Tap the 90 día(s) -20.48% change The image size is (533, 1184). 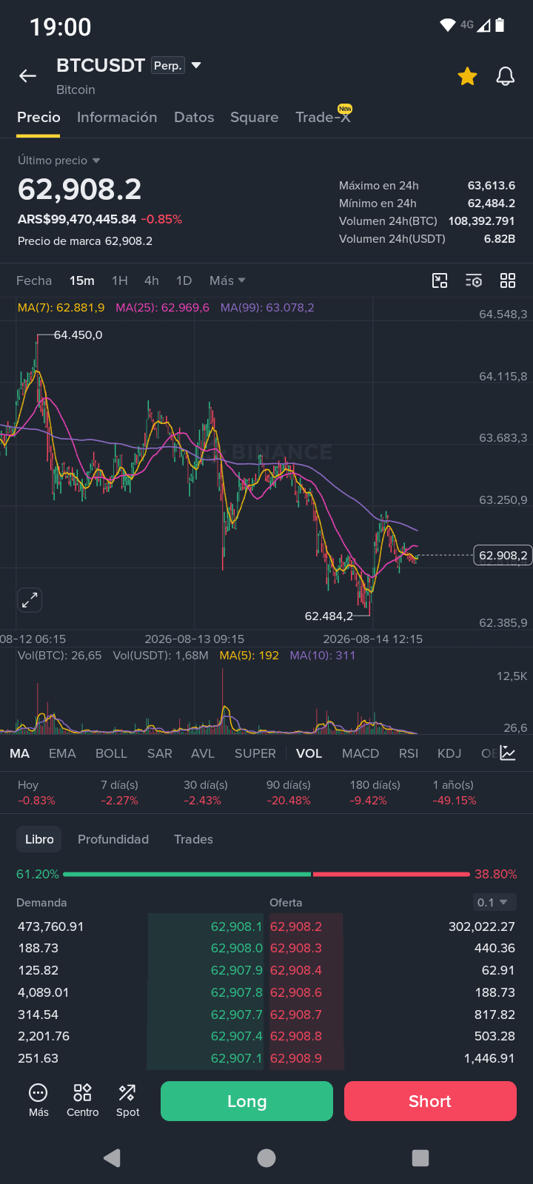tap(289, 793)
